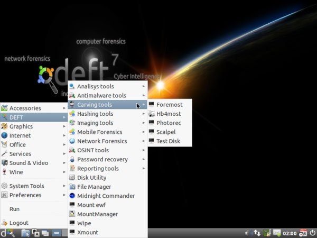Open the Accessories submenu

click(34, 108)
